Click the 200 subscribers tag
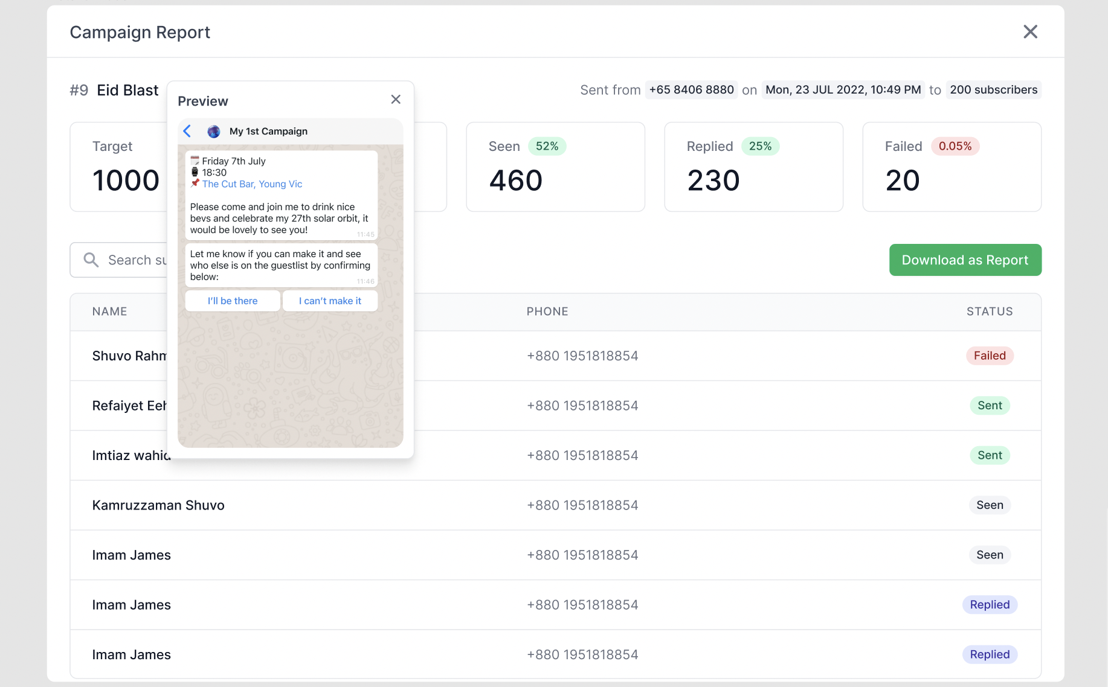1108x687 pixels. (x=993, y=90)
